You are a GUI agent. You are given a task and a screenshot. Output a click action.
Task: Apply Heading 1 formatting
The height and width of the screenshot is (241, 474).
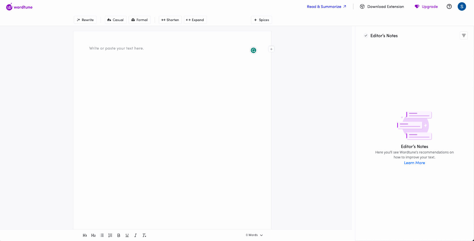tap(85, 235)
